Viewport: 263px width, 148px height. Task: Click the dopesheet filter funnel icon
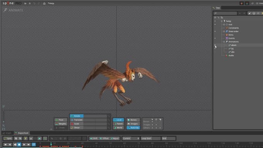tap(26, 138)
